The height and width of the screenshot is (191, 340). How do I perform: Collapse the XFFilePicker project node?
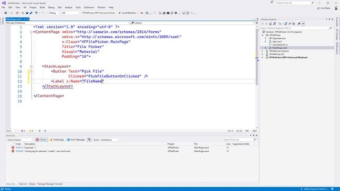(262, 35)
